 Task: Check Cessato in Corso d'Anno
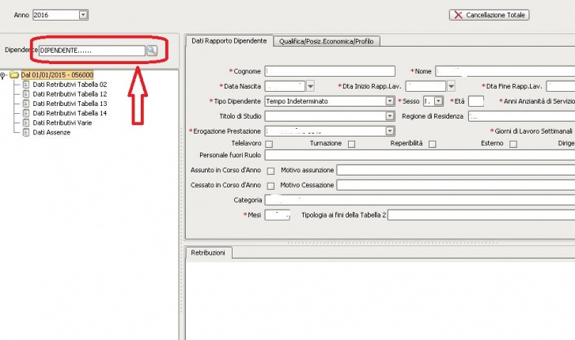pos(270,186)
